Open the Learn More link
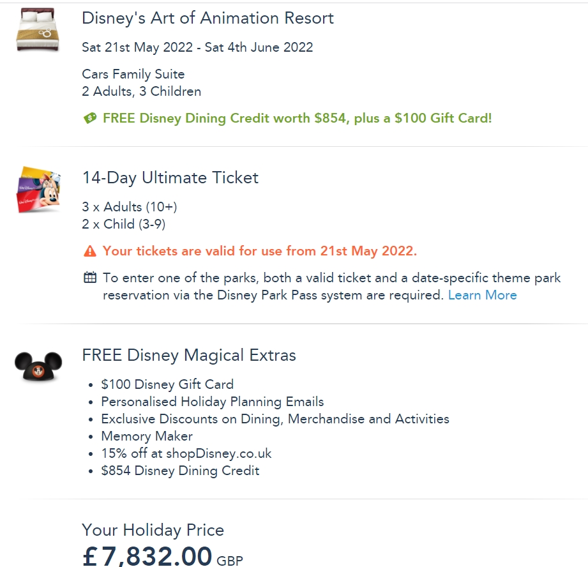This screenshot has width=588, height=567. tap(482, 295)
